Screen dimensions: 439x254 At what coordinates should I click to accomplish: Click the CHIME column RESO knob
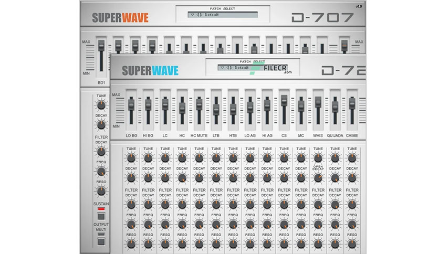coord(352,244)
